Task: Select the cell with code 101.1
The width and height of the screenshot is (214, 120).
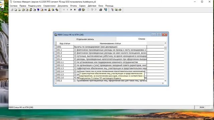Action: [65, 50]
